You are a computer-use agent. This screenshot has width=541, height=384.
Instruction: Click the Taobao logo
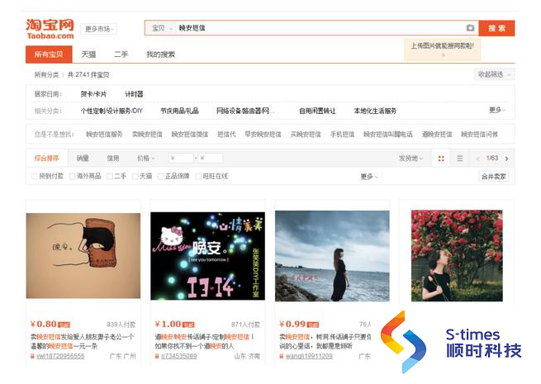pyautogui.click(x=50, y=29)
